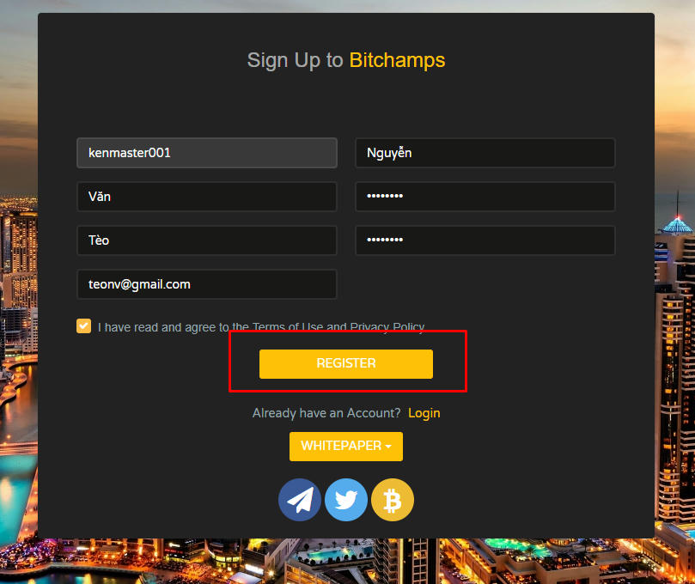Click the caret arrow beside WHITEPAPER

coord(388,447)
